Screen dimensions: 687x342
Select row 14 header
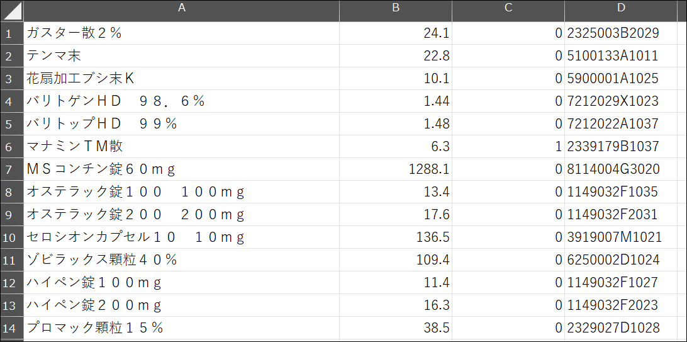[x=12, y=328]
